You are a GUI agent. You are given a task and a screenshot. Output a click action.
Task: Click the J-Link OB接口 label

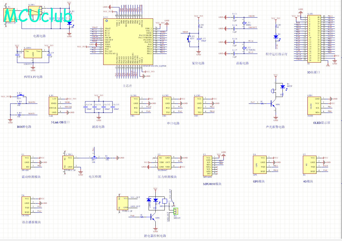click(60, 122)
